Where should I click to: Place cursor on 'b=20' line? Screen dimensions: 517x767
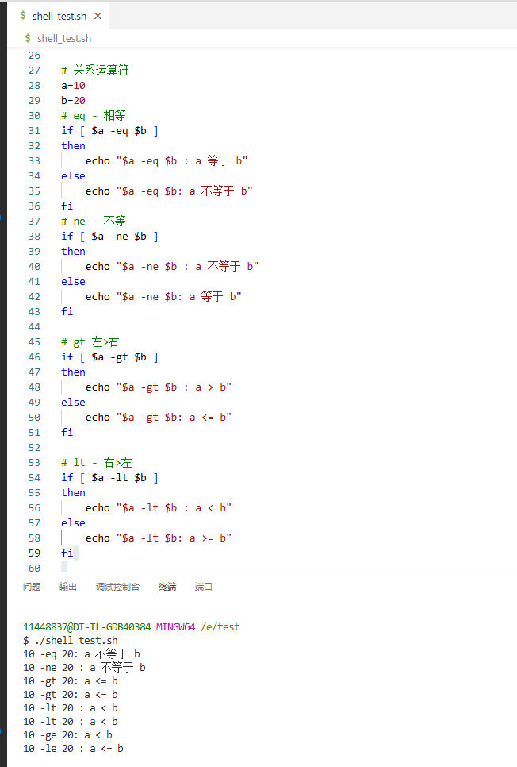73,101
